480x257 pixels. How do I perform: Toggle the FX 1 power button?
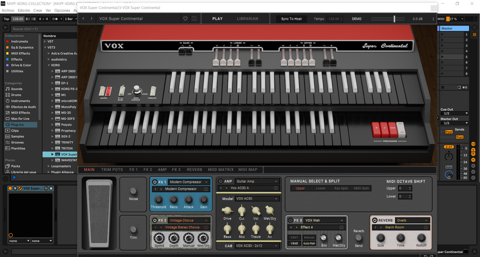tap(155, 182)
